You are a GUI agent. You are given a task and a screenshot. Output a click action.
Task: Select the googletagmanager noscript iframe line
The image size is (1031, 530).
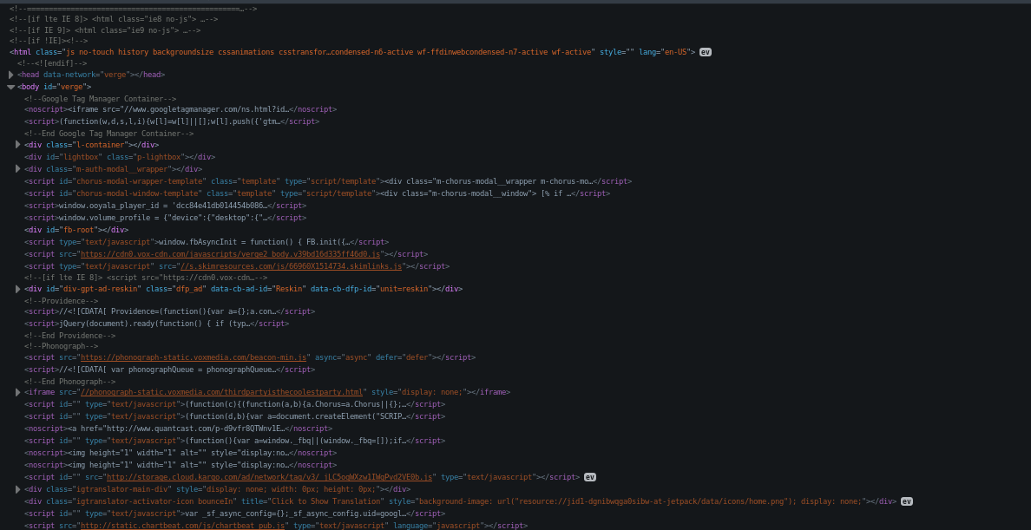(x=181, y=109)
